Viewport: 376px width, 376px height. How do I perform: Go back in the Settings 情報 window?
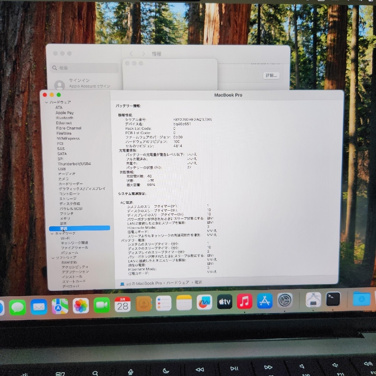pos(131,54)
